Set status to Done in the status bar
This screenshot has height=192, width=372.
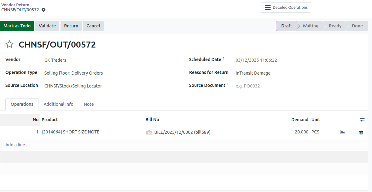click(x=357, y=26)
